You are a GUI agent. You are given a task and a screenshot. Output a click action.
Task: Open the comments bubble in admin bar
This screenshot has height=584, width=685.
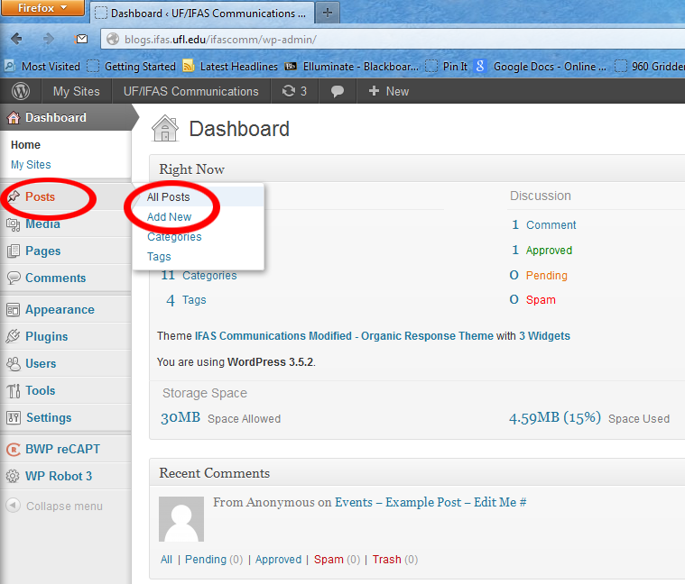[338, 91]
